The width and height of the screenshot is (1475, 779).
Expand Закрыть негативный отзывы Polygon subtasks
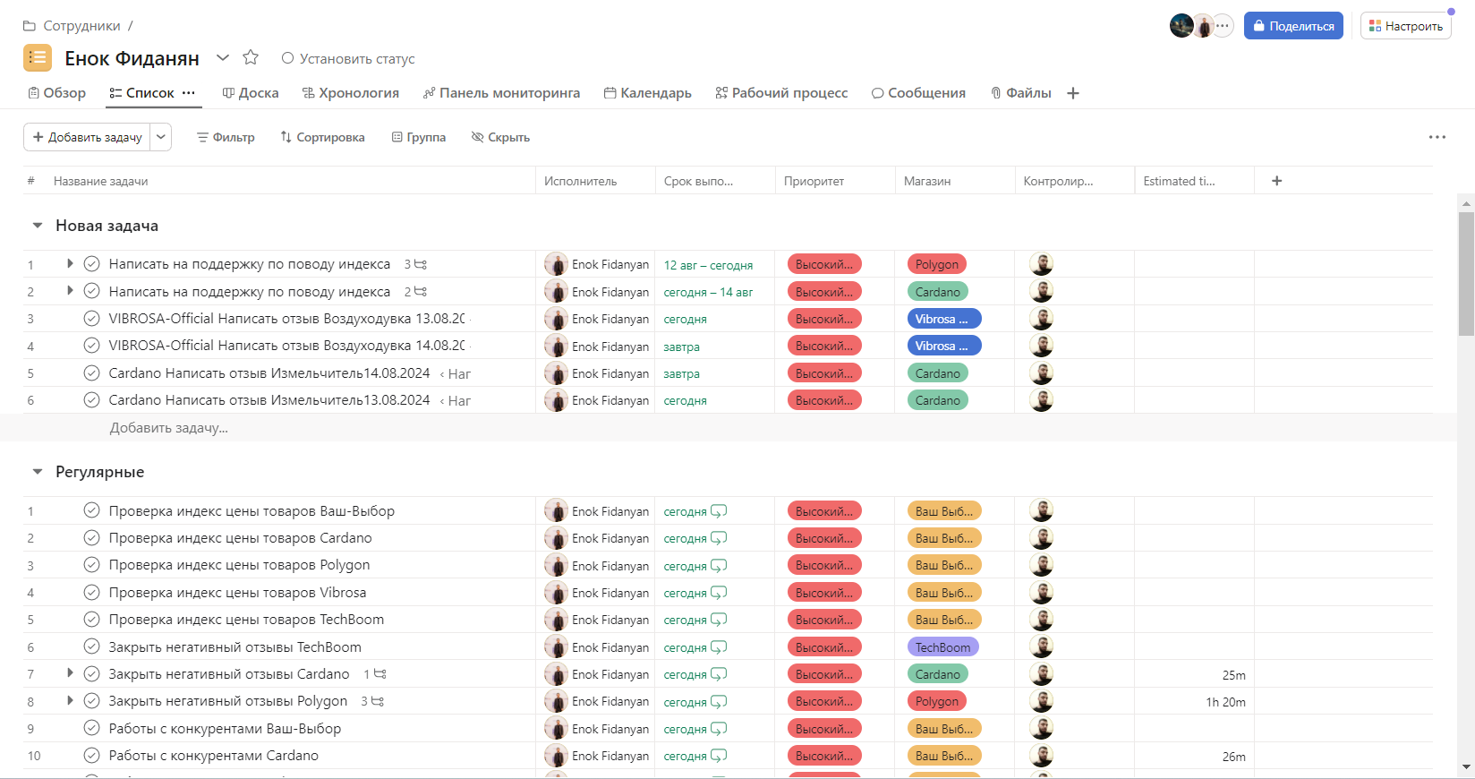coord(70,700)
